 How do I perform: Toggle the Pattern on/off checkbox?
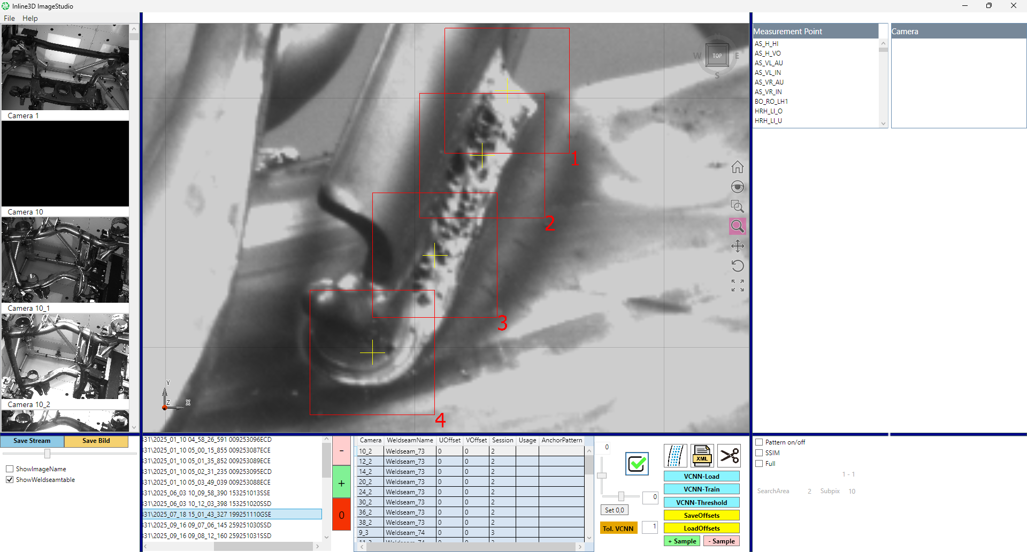coord(758,442)
